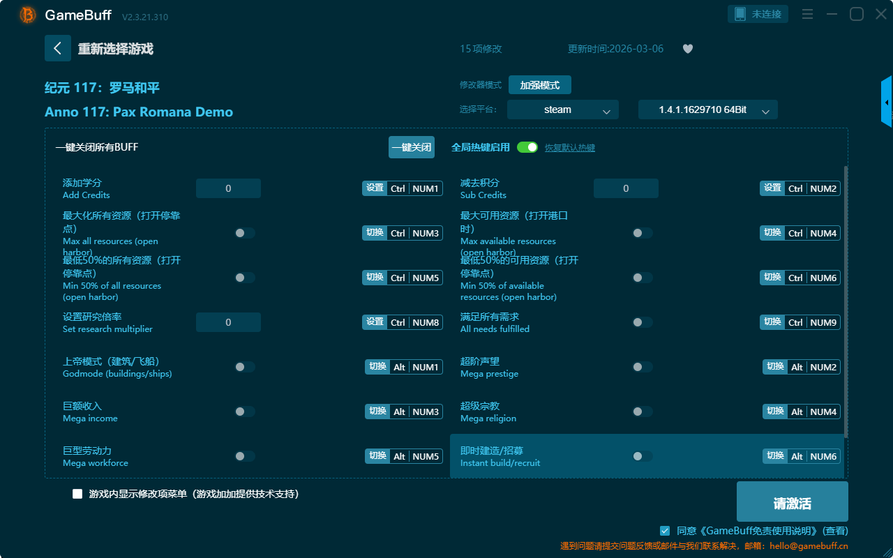Turn on Instant build/recruit toggle
The image size is (893, 558).
pos(642,456)
